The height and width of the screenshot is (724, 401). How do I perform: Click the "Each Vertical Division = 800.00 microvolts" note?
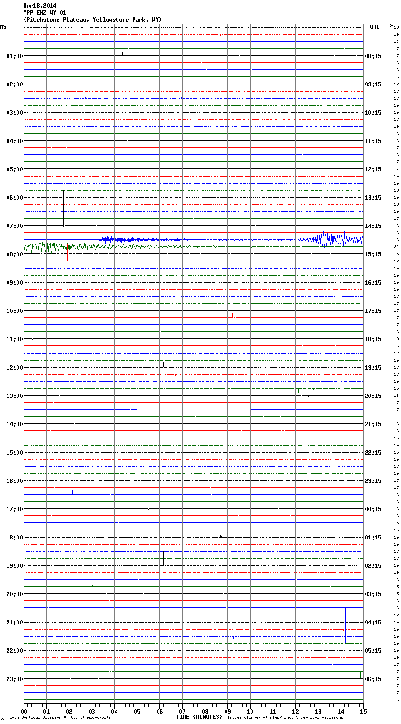pyautogui.click(x=60, y=718)
